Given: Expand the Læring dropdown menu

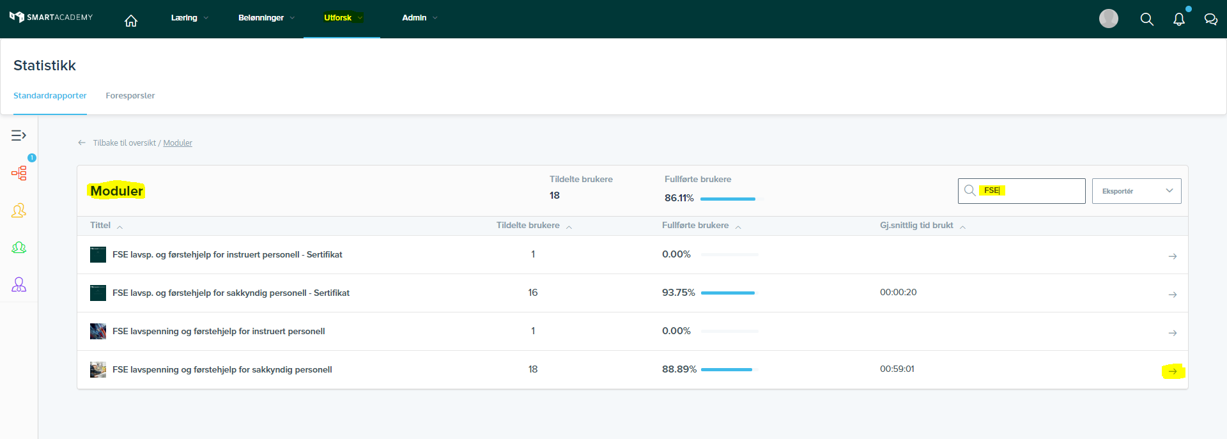Looking at the screenshot, I should tap(190, 18).
